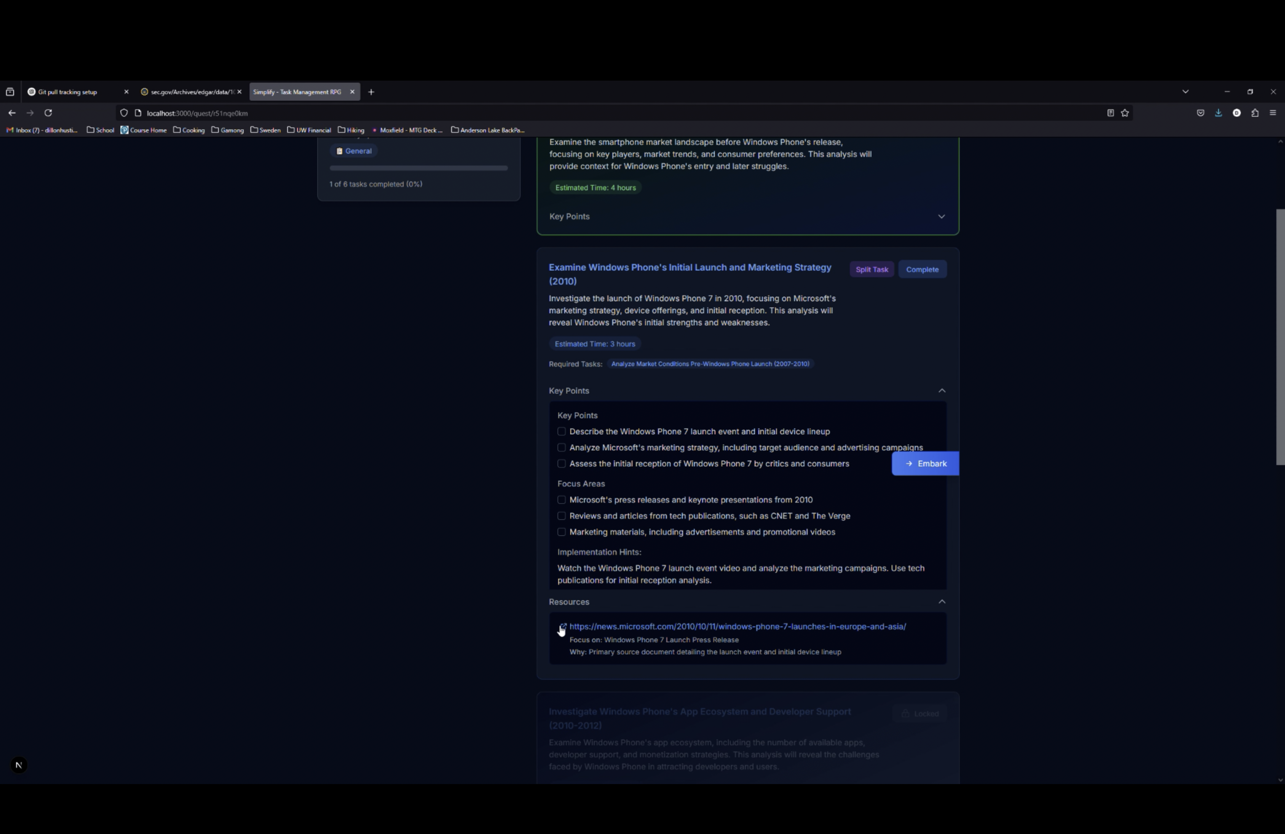Click the quest tasks completed progress bar
1285x834 pixels.
[x=418, y=168]
